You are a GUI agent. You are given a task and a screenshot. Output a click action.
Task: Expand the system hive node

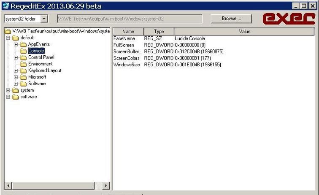click(8, 90)
